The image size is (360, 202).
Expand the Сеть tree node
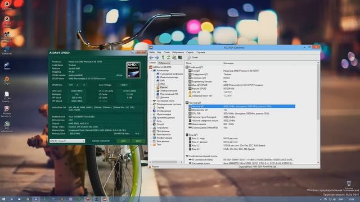pos(151,121)
